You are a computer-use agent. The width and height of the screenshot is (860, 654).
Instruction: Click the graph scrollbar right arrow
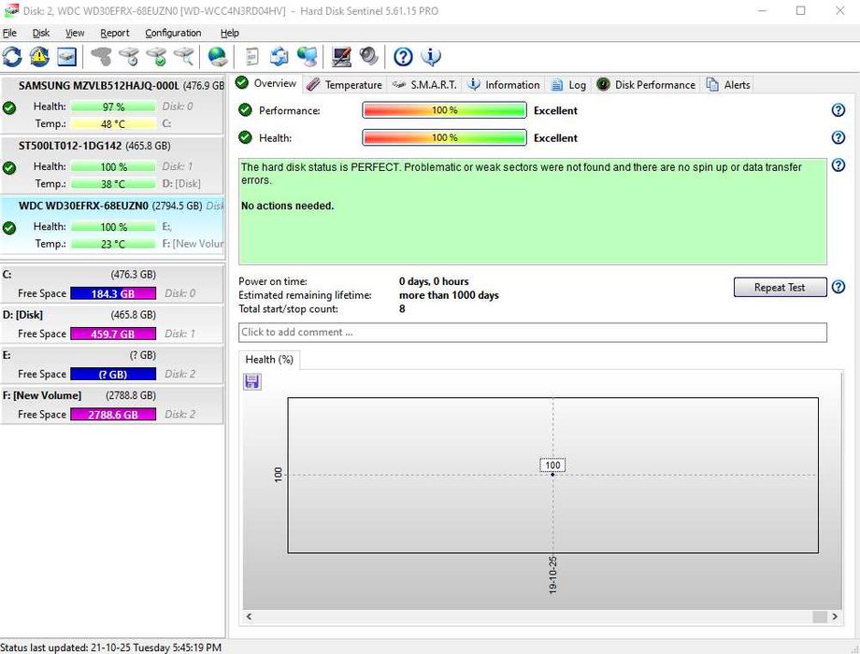click(835, 617)
